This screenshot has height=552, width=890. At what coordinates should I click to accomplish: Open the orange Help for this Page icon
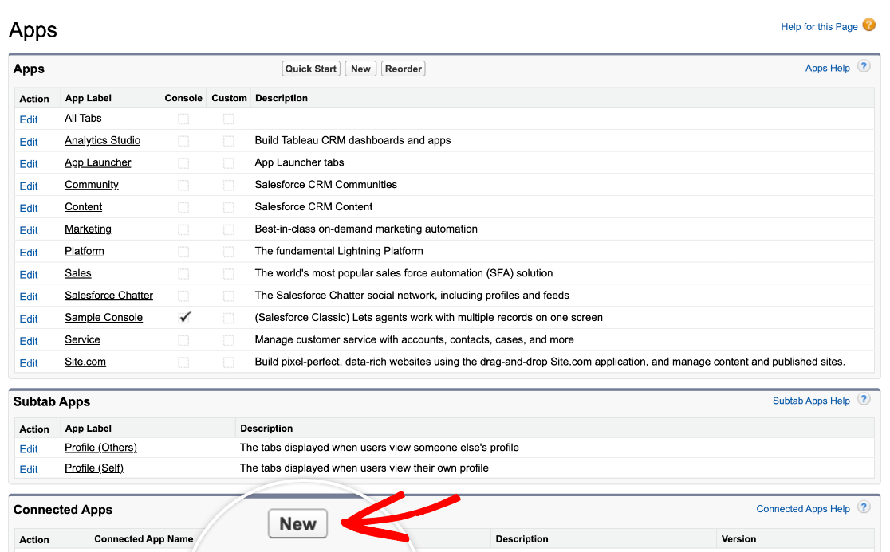coord(868,25)
